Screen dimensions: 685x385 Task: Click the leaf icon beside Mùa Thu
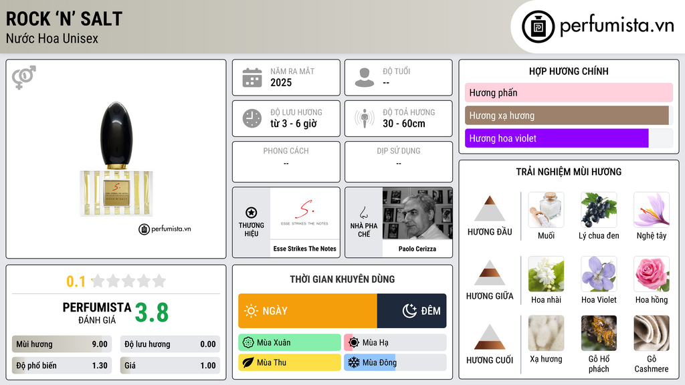248,363
